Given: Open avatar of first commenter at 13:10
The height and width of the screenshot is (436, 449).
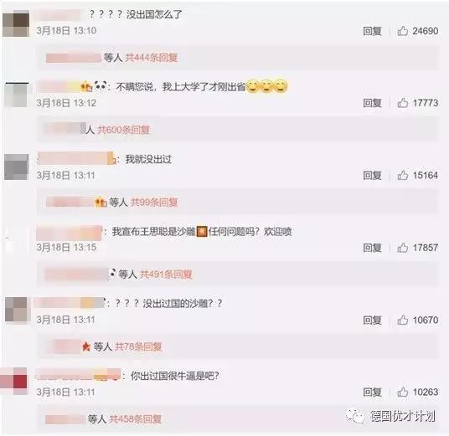Looking at the screenshot, I should click(16, 23).
